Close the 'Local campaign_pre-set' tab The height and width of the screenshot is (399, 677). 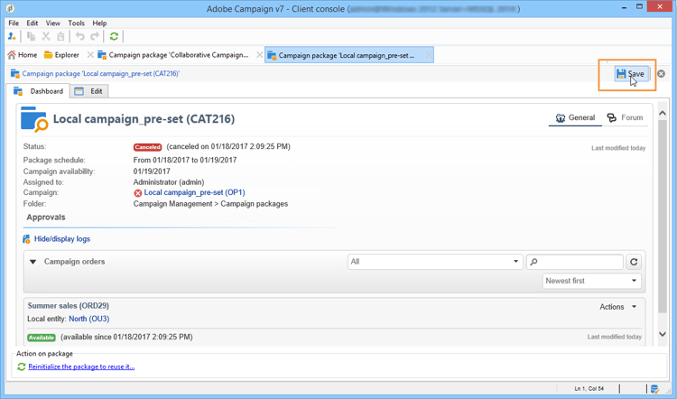pos(429,55)
